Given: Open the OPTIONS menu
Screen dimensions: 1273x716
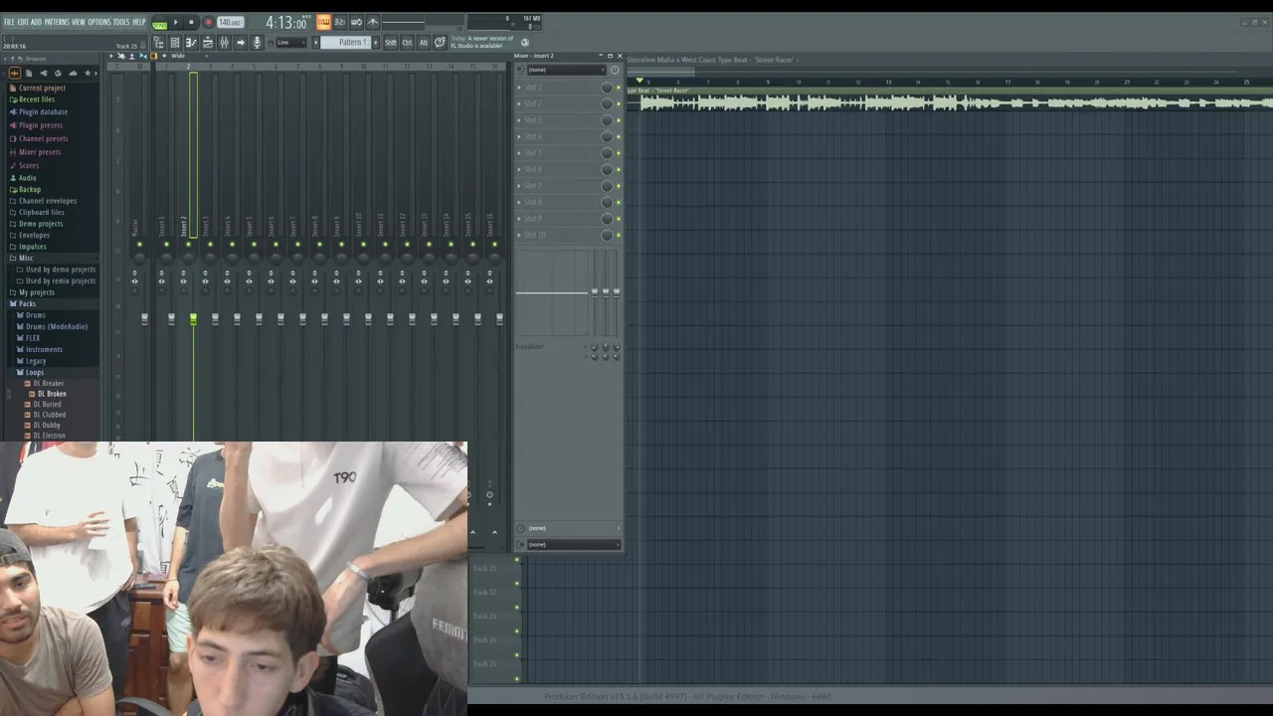Looking at the screenshot, I should (99, 22).
